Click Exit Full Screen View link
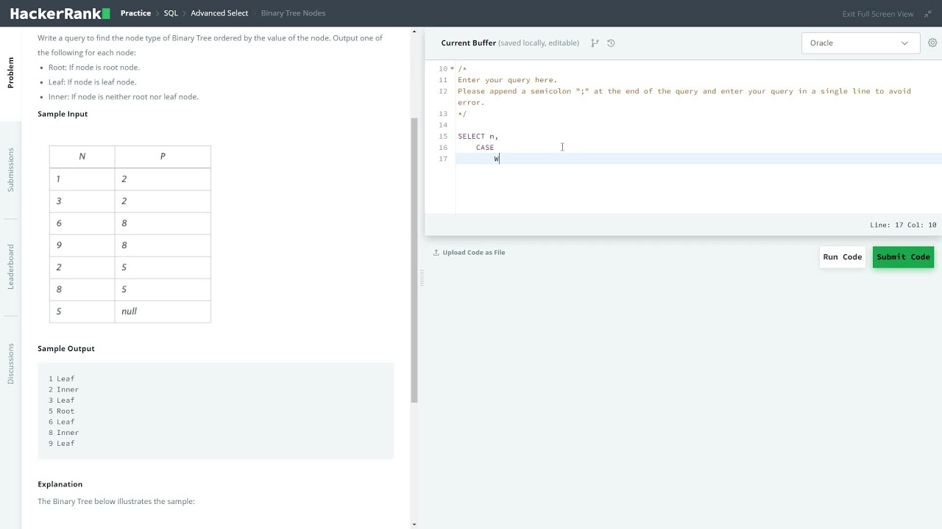This screenshot has width=942, height=529. 877,14
